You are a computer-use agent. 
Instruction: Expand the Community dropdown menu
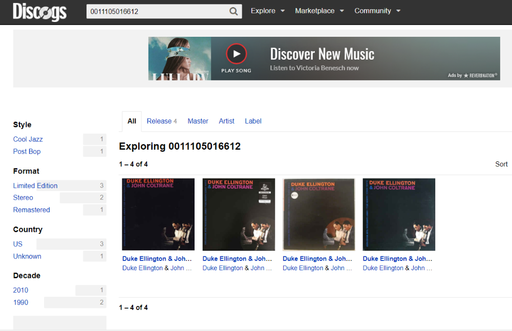point(377,11)
